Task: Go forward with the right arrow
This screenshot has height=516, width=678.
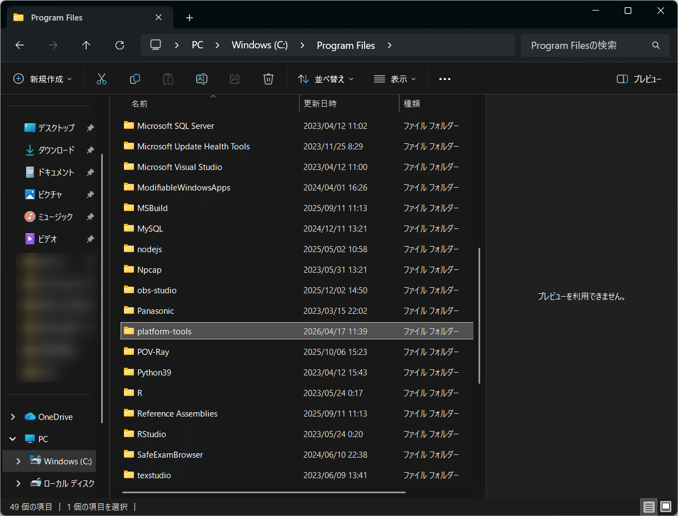Action: 53,46
